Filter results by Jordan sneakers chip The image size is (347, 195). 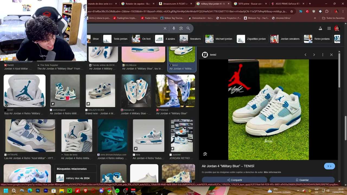click(286, 39)
